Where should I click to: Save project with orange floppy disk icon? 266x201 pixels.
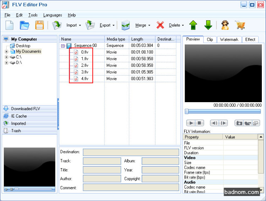point(39,25)
